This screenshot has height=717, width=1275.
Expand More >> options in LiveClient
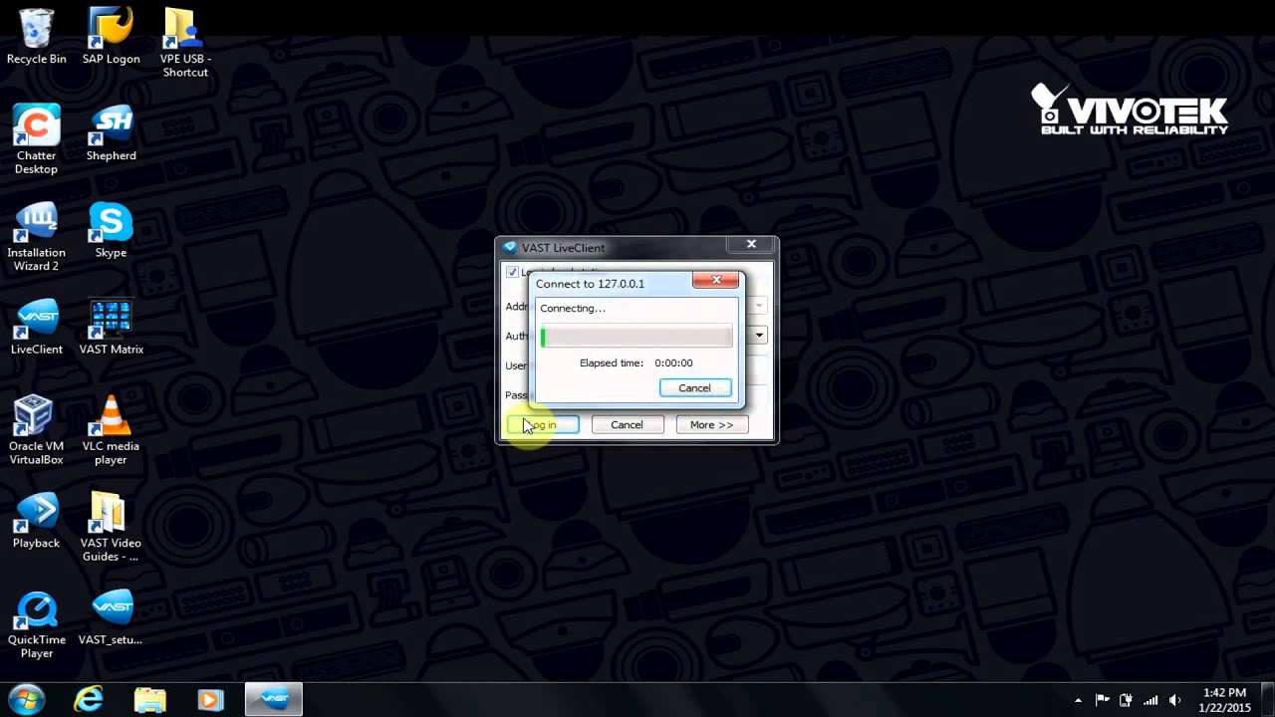click(x=711, y=425)
